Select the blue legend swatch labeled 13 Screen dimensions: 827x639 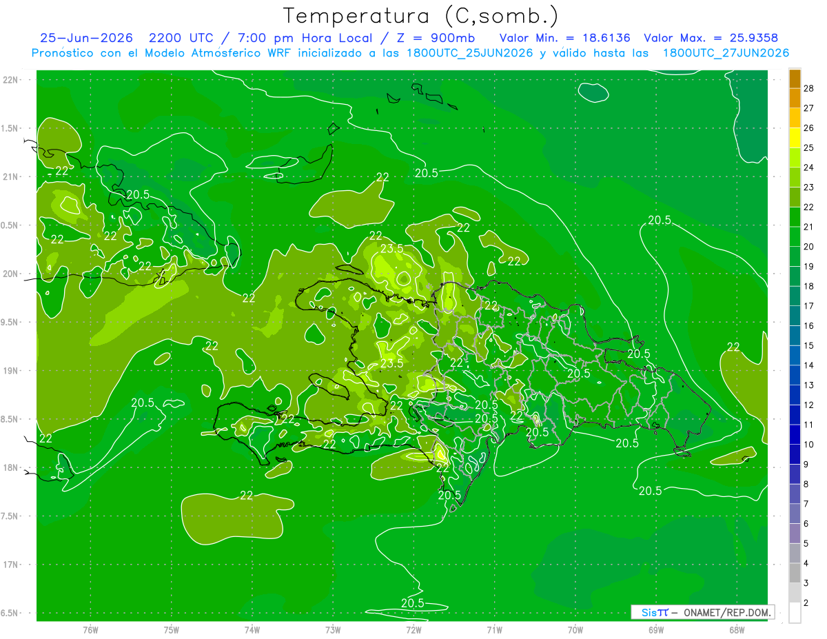pos(795,376)
